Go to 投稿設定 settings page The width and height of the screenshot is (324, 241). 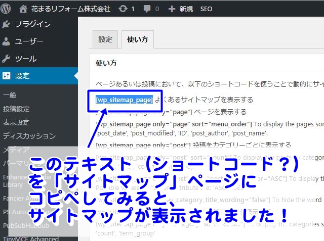pos(16,109)
